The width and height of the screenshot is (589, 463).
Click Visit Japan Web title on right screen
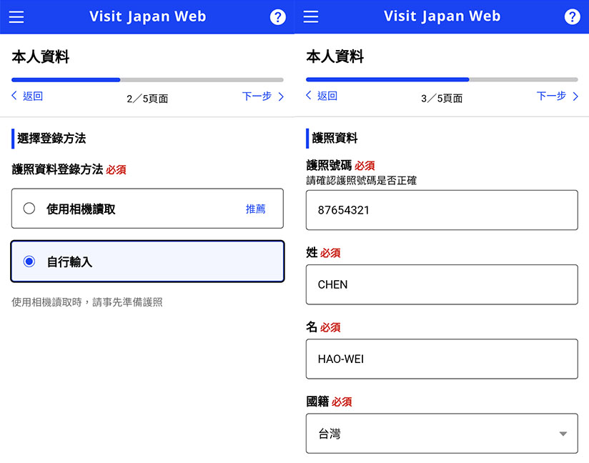click(x=442, y=16)
